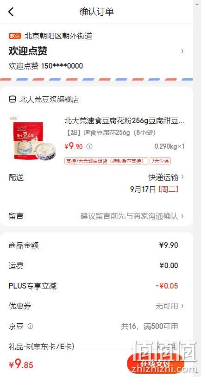Tap the 建议留言前先与商家沟通确认 message field
This screenshot has height=377, width=201.
[x=129, y=216]
